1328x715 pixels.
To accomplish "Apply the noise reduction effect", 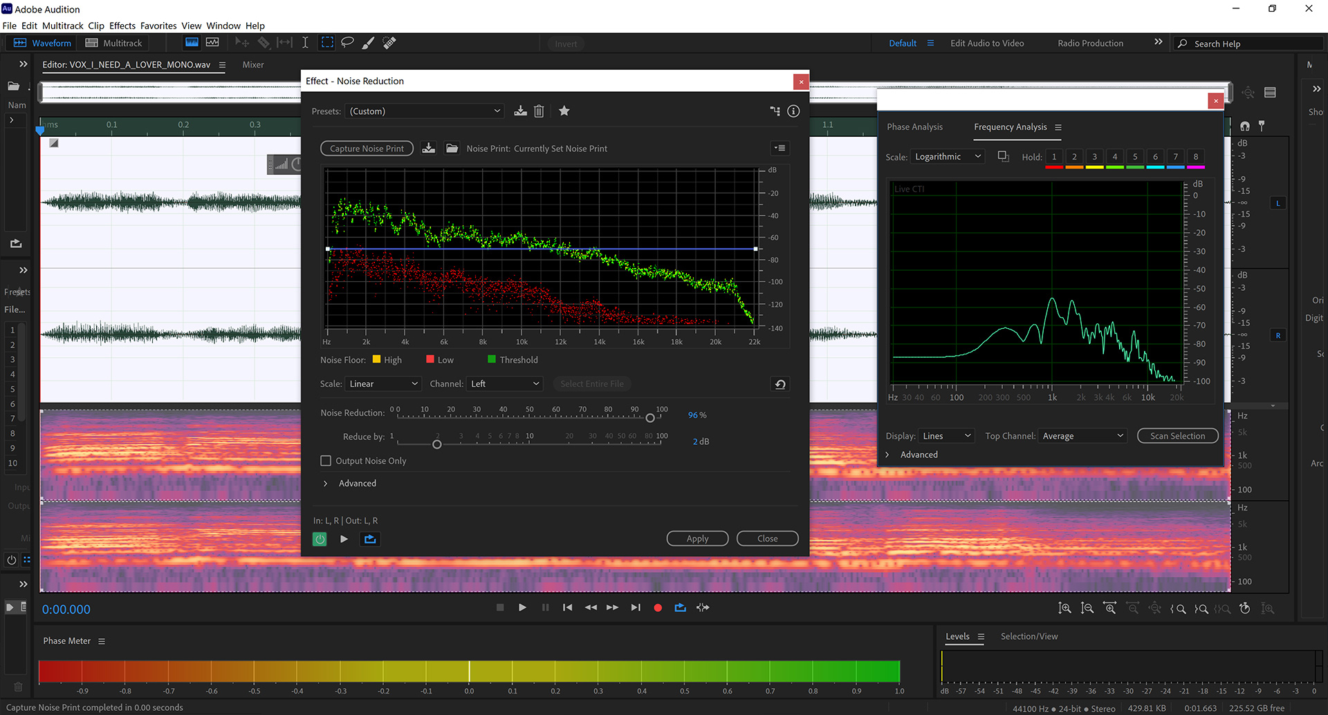I will point(697,539).
